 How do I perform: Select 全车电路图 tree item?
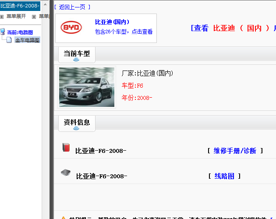[x=27, y=40]
